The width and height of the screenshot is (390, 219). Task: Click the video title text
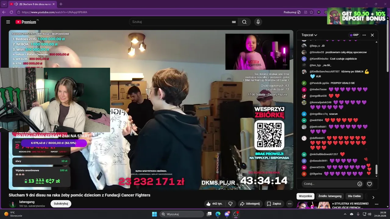click(80, 195)
